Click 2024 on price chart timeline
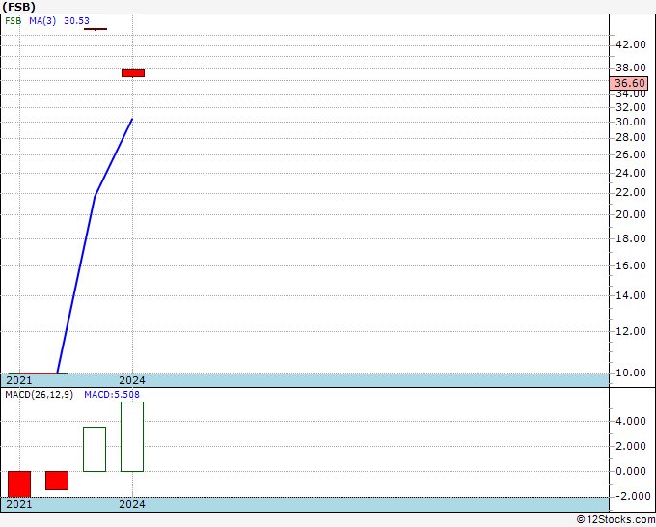 132,380
